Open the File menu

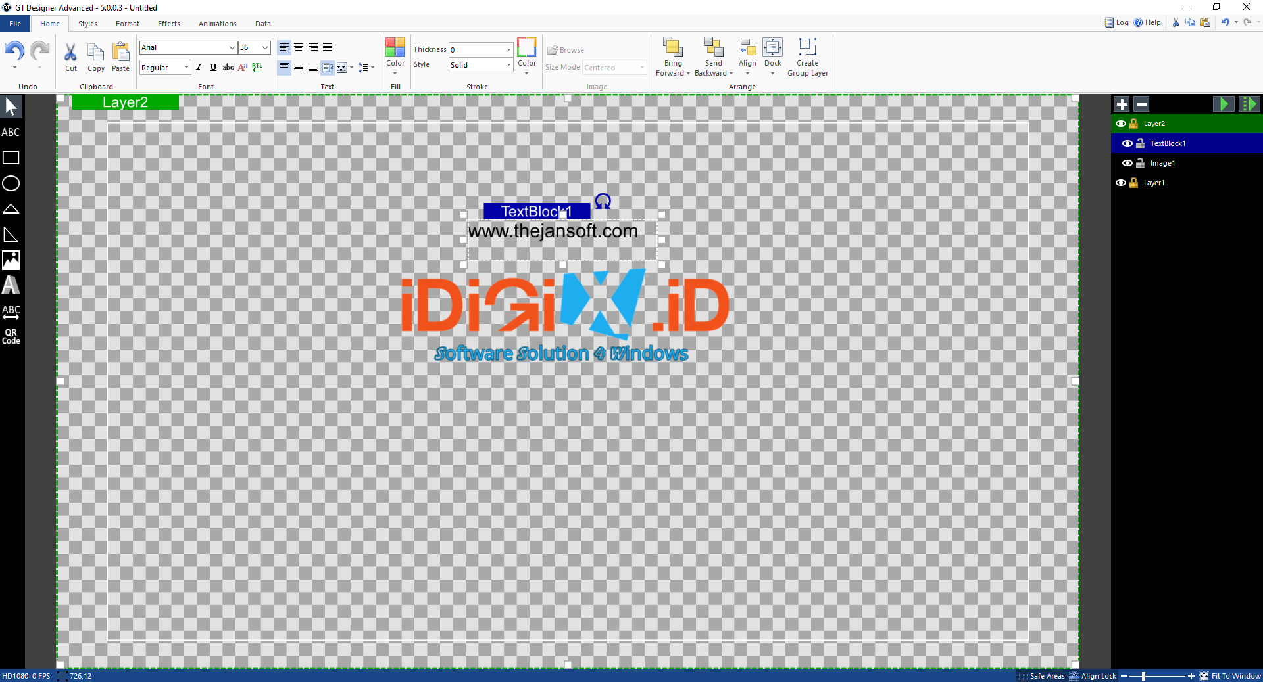click(x=15, y=24)
